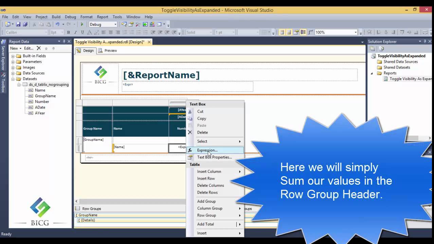Toggle the Grouping pane toolbar button
434x244 pixels.
(303, 33)
